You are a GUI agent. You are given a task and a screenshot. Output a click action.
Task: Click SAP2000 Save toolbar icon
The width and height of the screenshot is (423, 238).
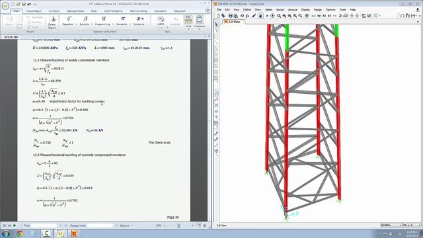tap(231, 16)
